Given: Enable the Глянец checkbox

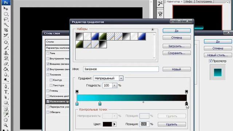Looking at the screenshot, I should coord(48,91).
